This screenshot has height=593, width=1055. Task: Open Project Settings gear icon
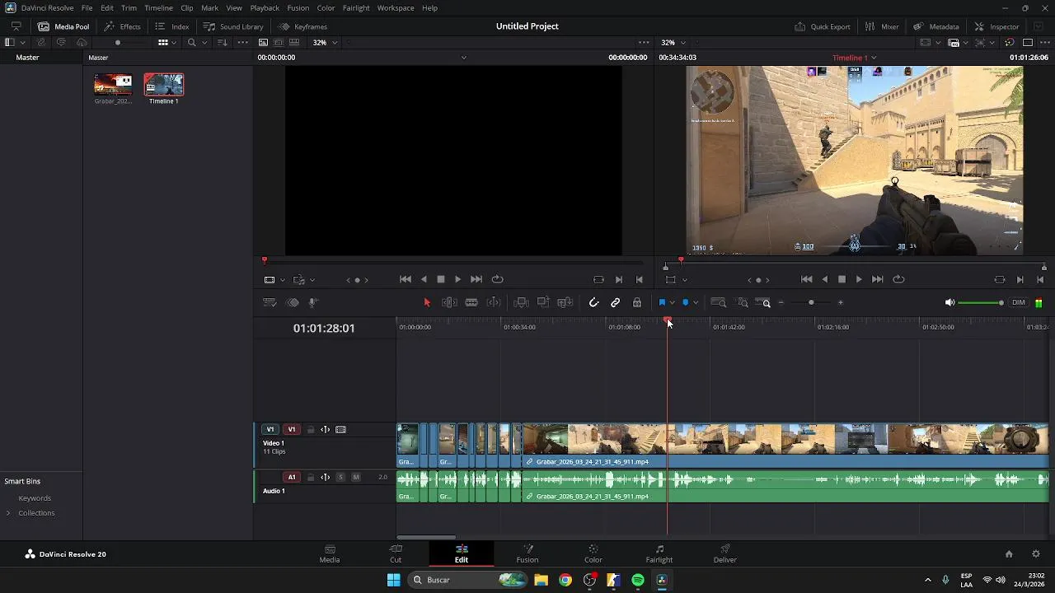point(1036,554)
